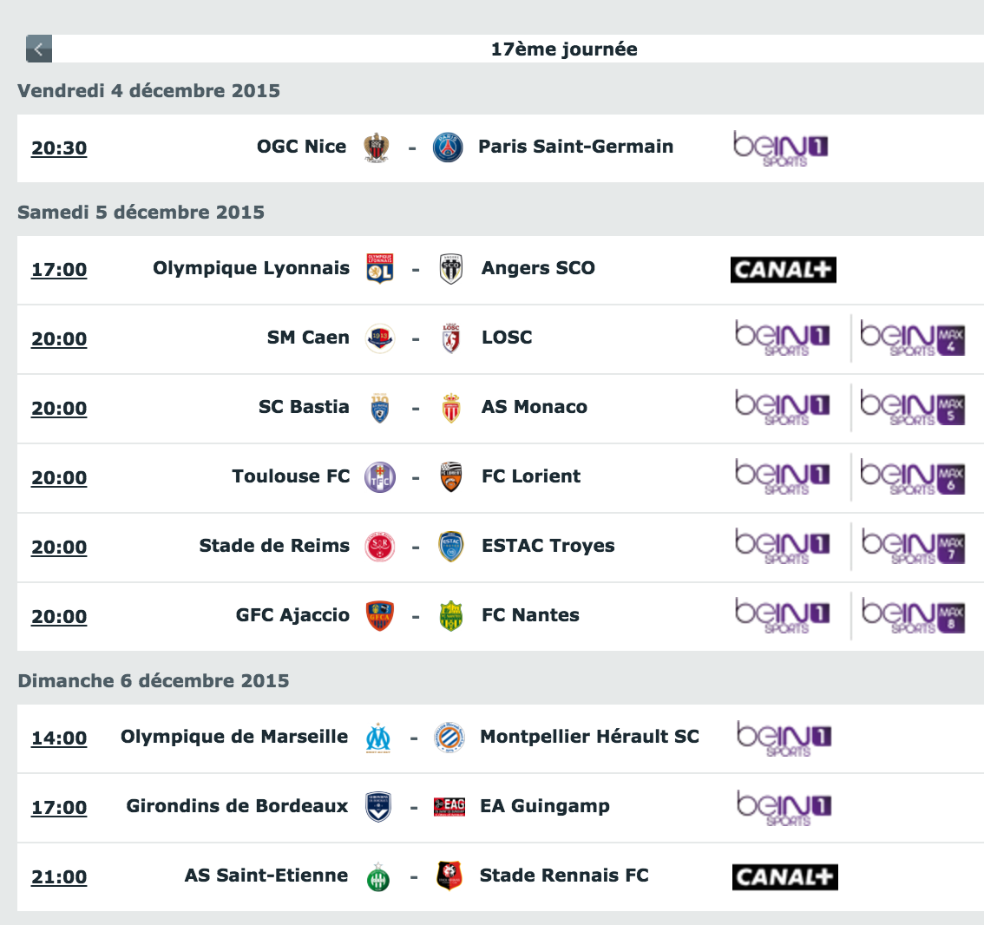Screen dimensions: 984x925
Task: Open 14:00 Marseille match time link
Action: tap(59, 738)
